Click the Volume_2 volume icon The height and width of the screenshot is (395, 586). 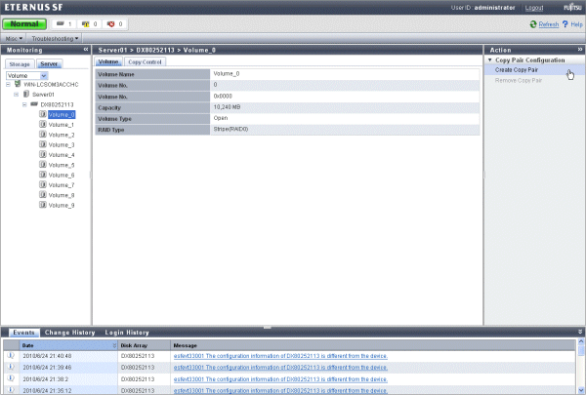pyautogui.click(x=43, y=135)
